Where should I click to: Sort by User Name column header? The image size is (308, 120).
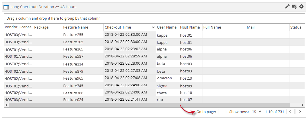point(167,27)
